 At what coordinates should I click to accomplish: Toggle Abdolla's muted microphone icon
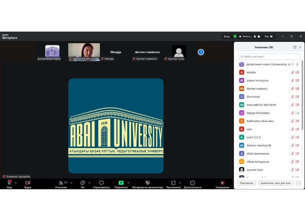(292, 72)
